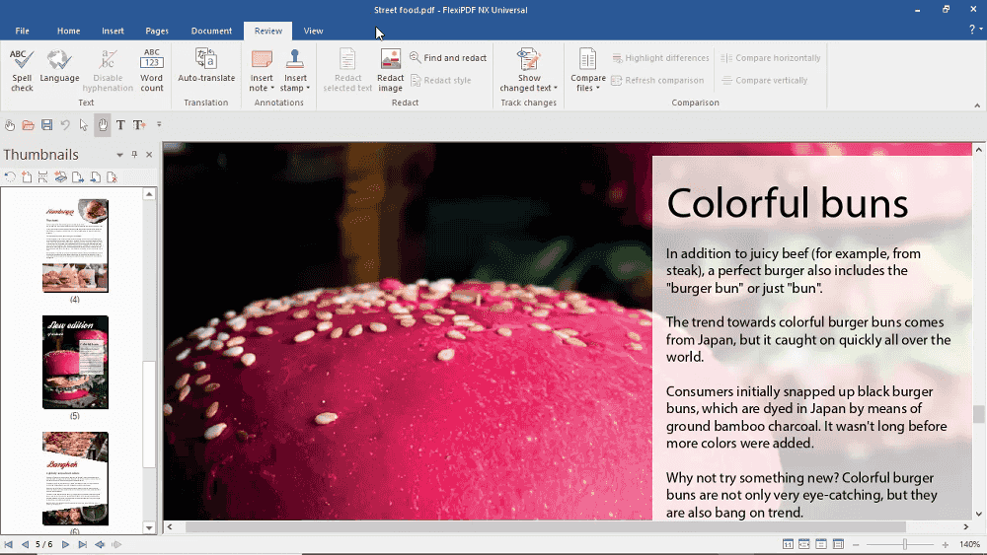Image resolution: width=987 pixels, height=555 pixels.
Task: Open the Compare files dropdown
Action: [588, 70]
